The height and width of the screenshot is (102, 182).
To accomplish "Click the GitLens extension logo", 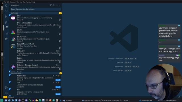I will pyautogui.click(x=13, y=67).
